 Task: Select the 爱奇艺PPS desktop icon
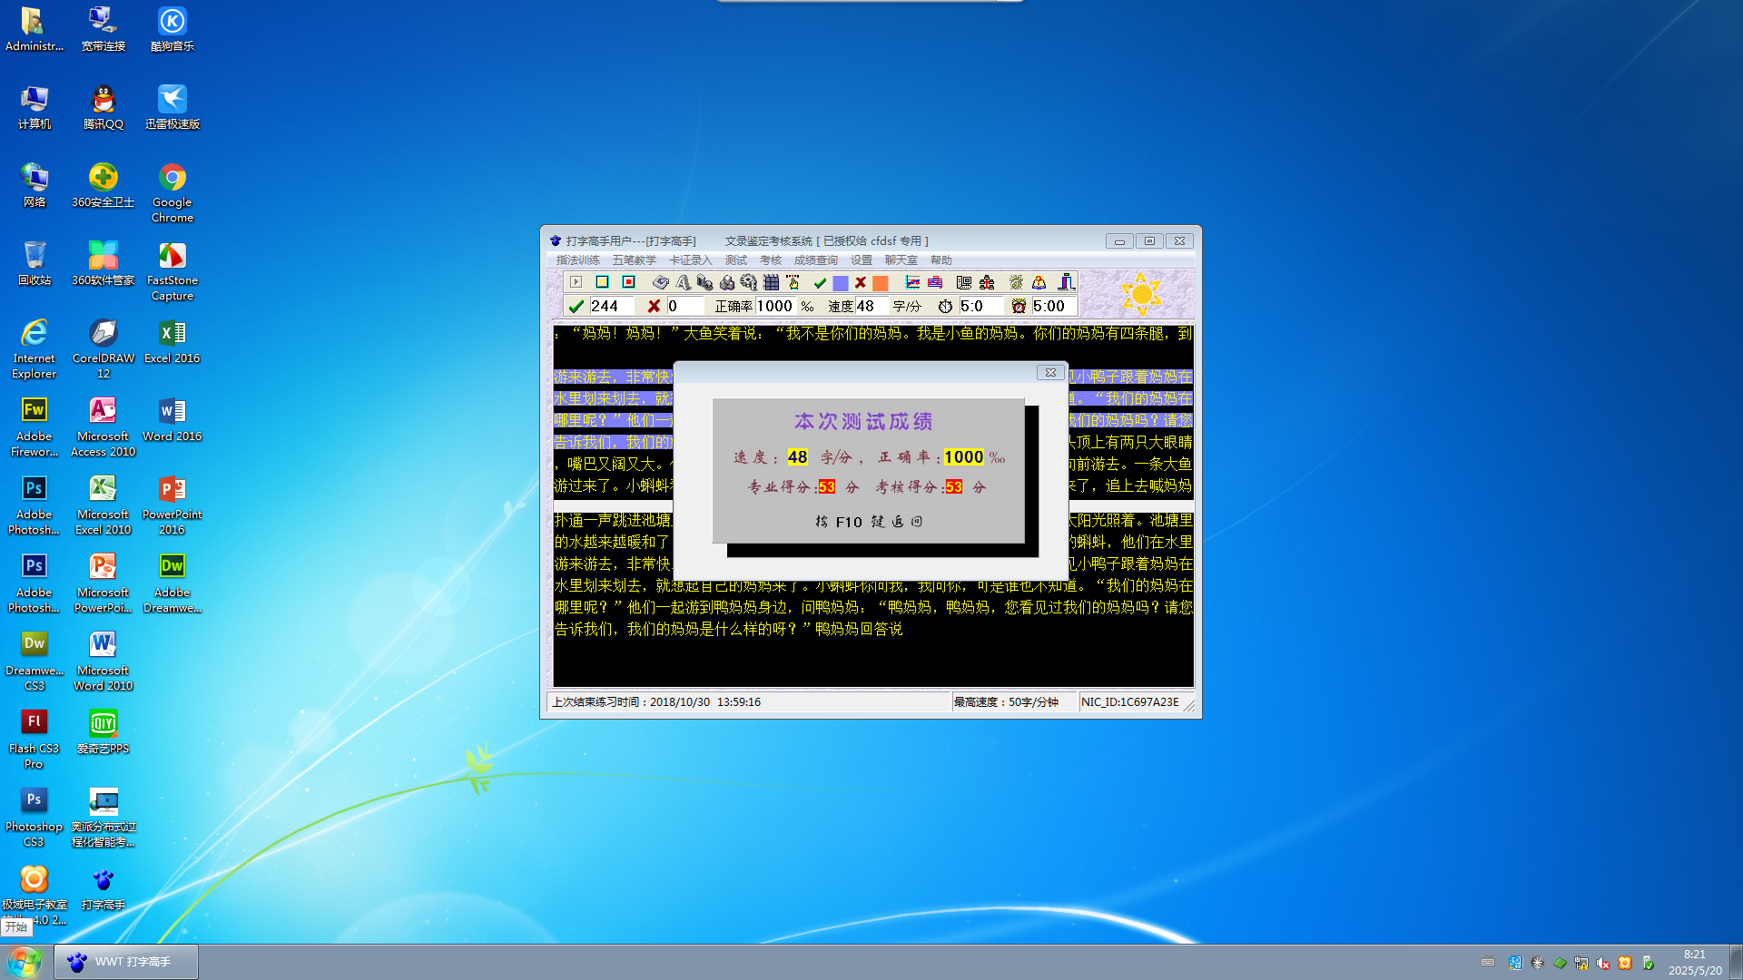[x=103, y=732]
